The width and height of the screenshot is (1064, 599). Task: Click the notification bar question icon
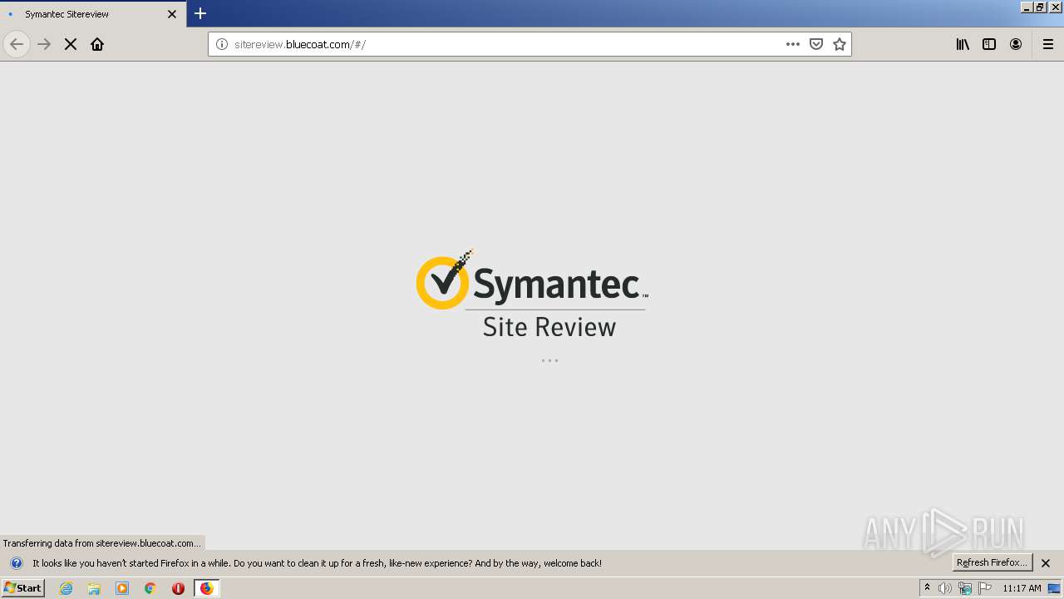click(17, 563)
